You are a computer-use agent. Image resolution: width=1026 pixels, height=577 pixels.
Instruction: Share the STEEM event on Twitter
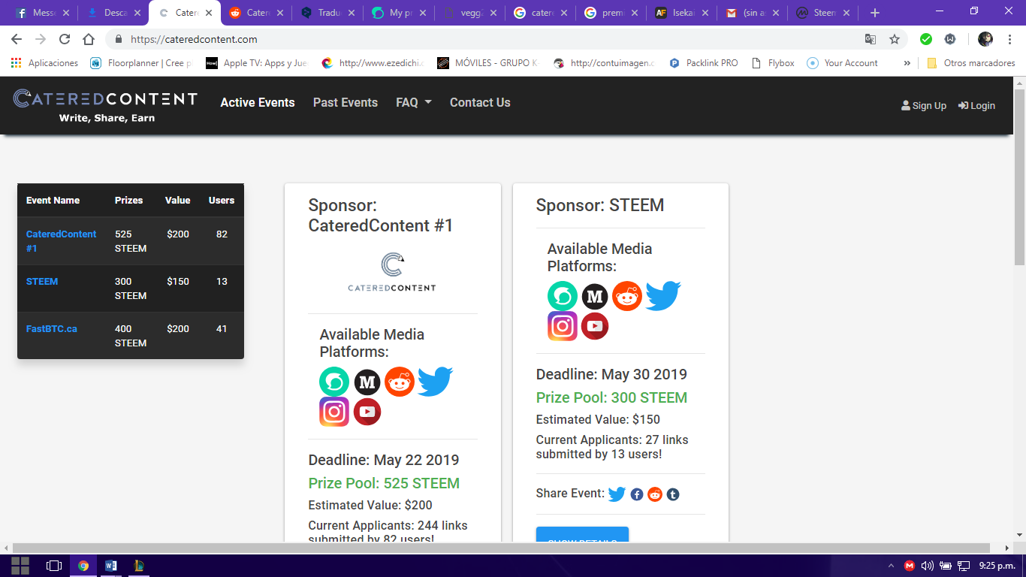[x=617, y=494]
